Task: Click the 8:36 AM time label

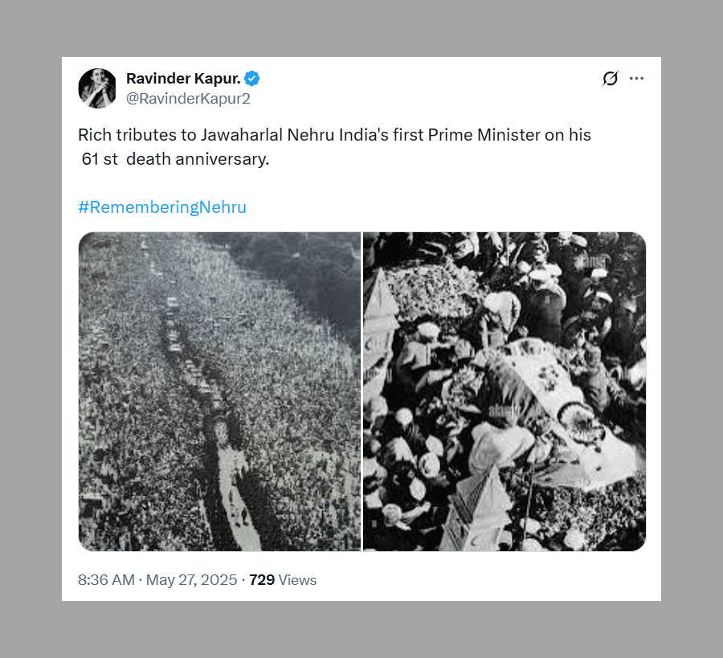Action: (x=107, y=579)
